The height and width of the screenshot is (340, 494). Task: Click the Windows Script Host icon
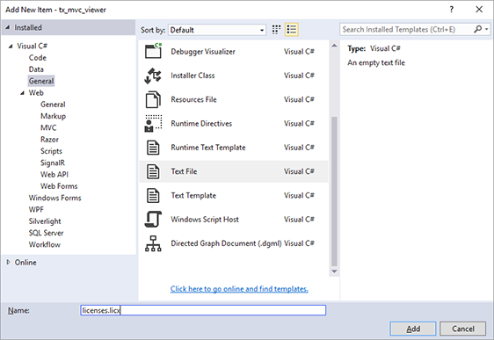click(153, 219)
